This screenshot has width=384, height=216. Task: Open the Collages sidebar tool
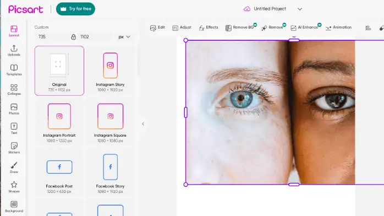(14, 89)
